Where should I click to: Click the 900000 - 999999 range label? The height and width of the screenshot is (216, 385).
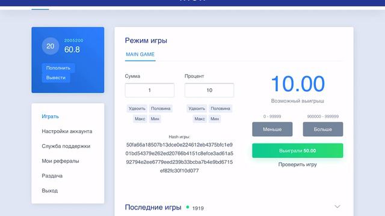(323, 116)
